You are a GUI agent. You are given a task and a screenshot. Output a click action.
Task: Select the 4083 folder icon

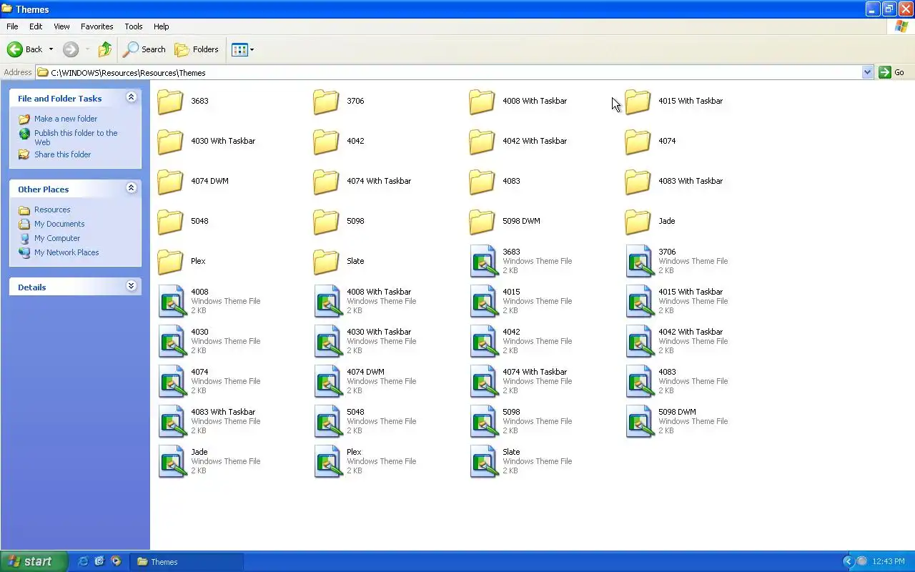(x=482, y=182)
